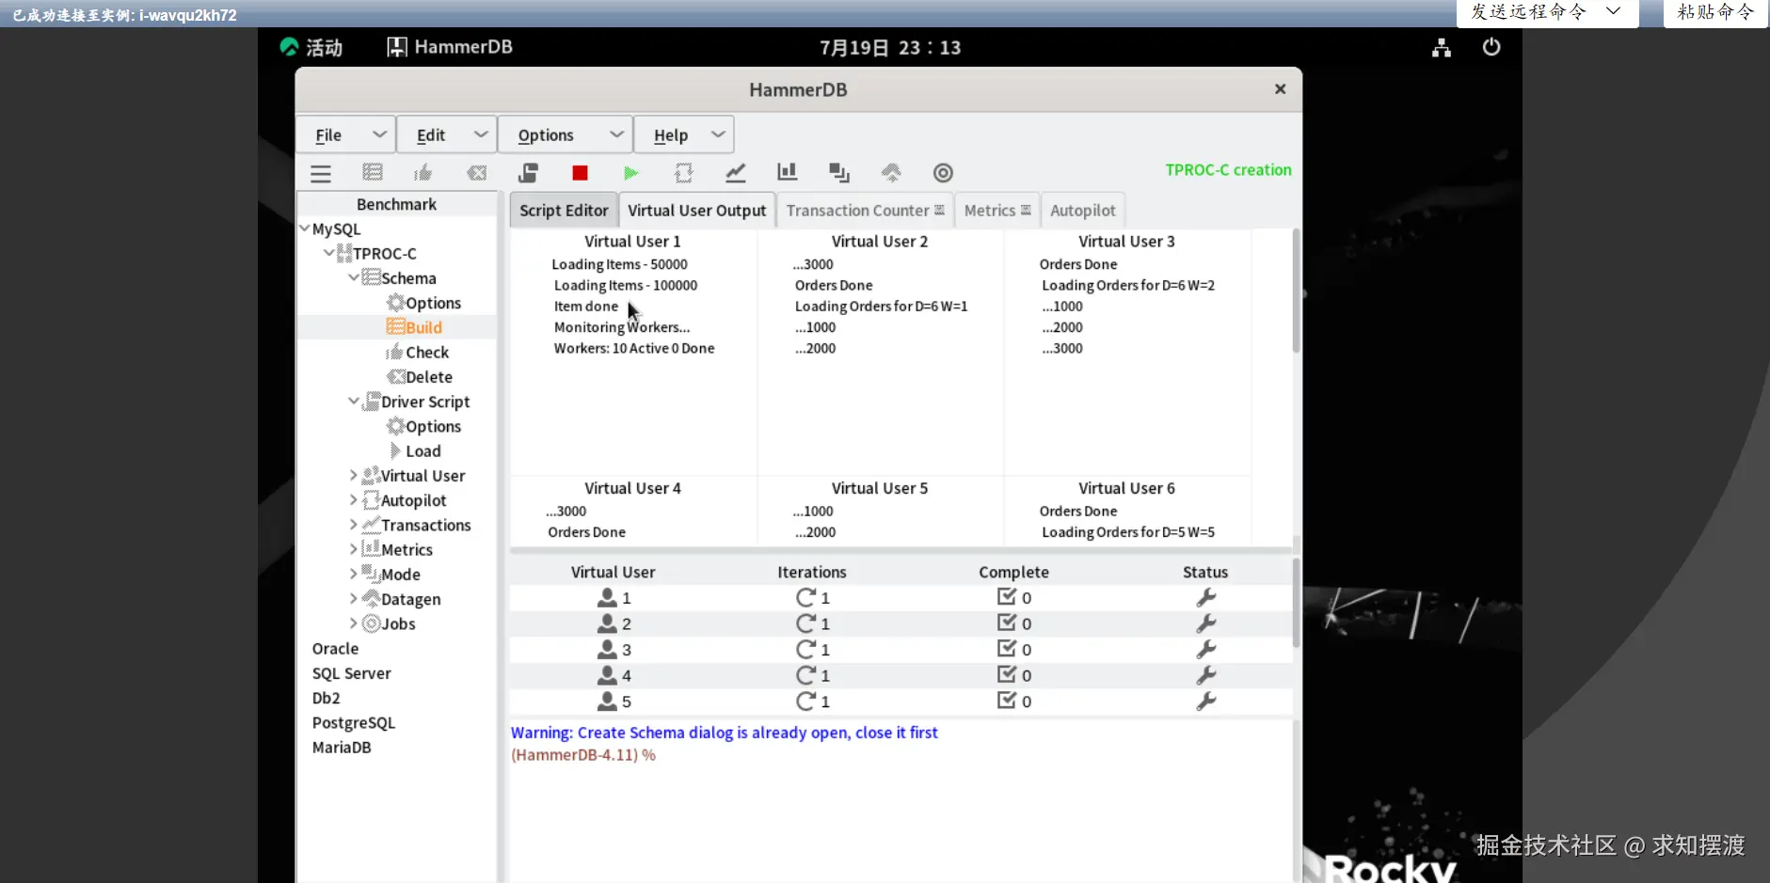This screenshot has width=1770, height=883.
Task: Click the person icon of virtual user 1
Action: coord(607,598)
